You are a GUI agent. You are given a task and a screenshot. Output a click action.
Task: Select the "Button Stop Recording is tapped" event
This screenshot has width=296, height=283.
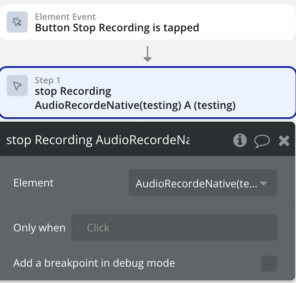117,28
